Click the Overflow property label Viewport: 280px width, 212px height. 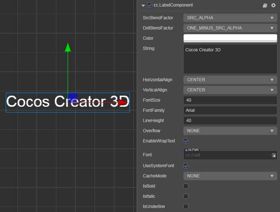click(x=151, y=131)
